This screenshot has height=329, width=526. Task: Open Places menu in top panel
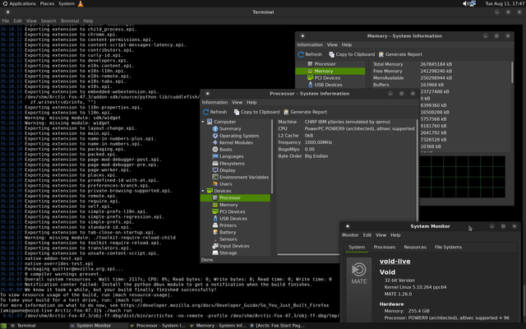pos(47,3)
